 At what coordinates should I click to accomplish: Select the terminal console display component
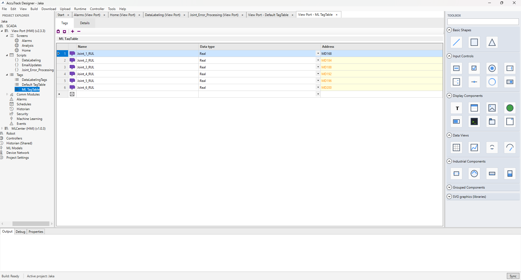pos(474,122)
